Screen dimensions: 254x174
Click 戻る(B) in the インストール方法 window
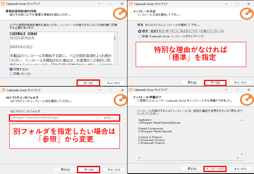[192, 83]
